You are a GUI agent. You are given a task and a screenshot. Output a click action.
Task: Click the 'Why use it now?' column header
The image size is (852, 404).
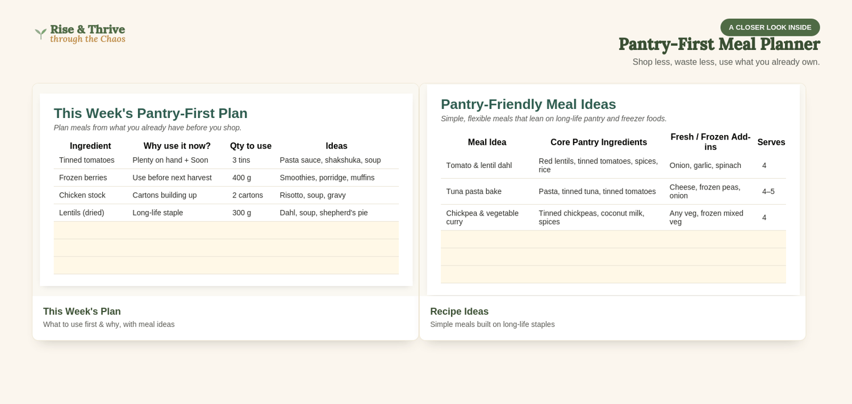pos(177,146)
